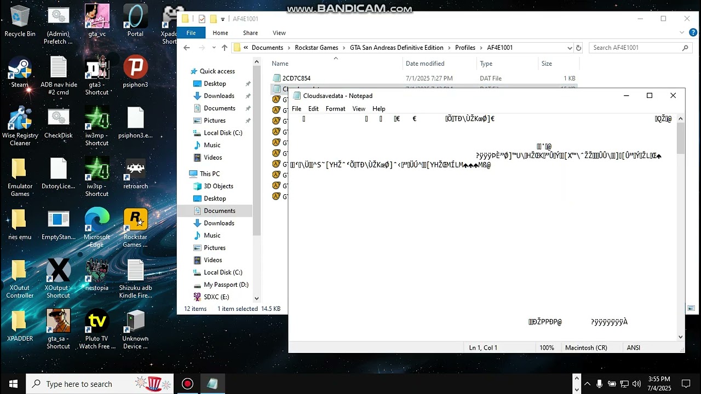The width and height of the screenshot is (701, 394).
Task: Open the nestopia desktop icon
Action: coord(97,275)
